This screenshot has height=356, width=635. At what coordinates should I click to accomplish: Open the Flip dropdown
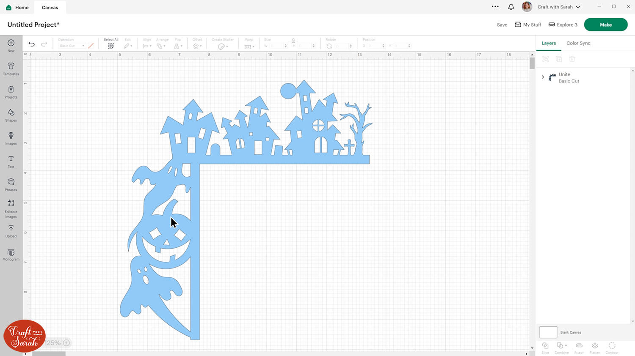click(x=178, y=46)
